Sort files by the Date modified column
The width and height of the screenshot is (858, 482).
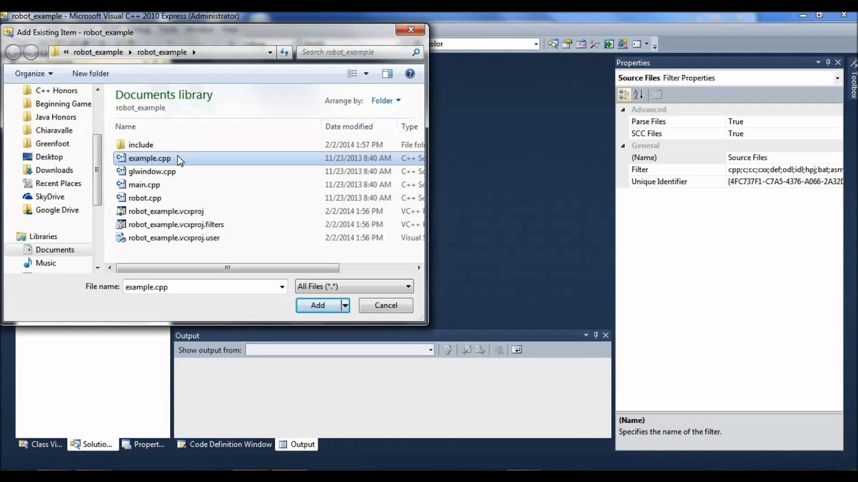pyautogui.click(x=349, y=127)
